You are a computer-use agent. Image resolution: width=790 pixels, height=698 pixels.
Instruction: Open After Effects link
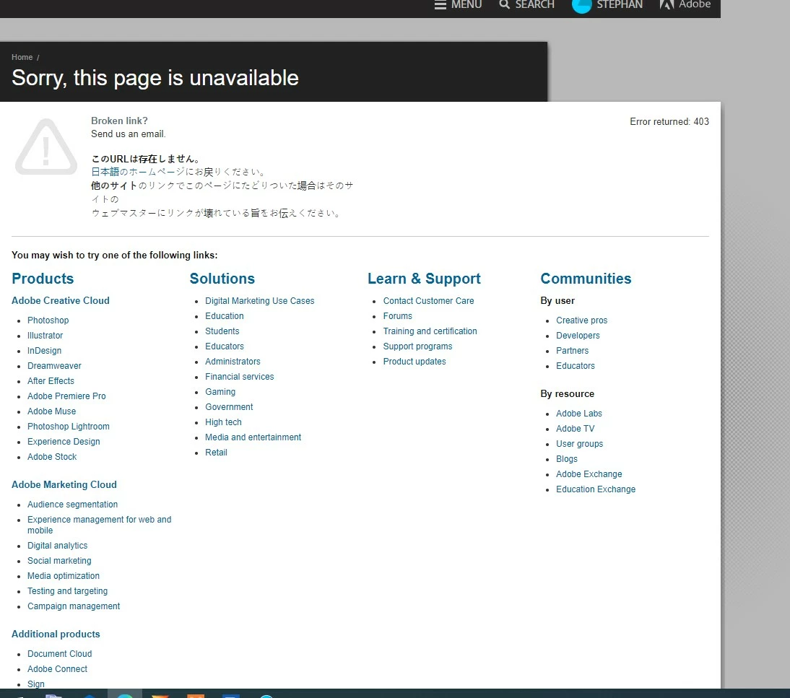point(51,380)
